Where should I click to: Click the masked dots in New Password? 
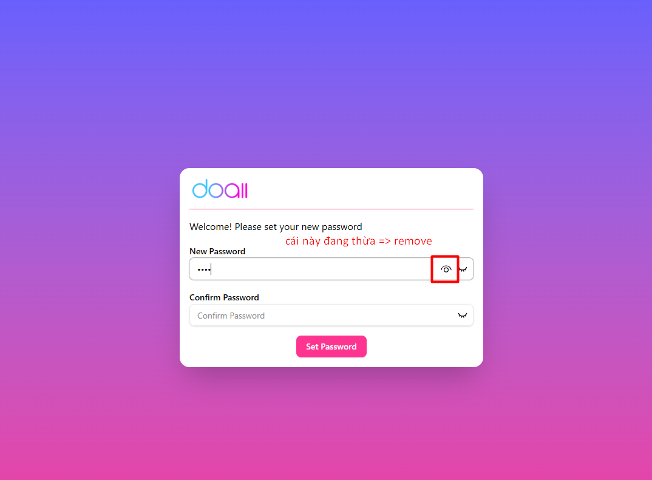click(204, 269)
